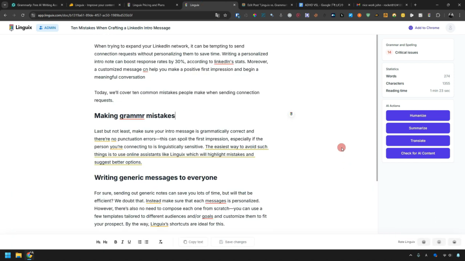Click the Translate AI action
This screenshot has width=465, height=261.
point(418,140)
